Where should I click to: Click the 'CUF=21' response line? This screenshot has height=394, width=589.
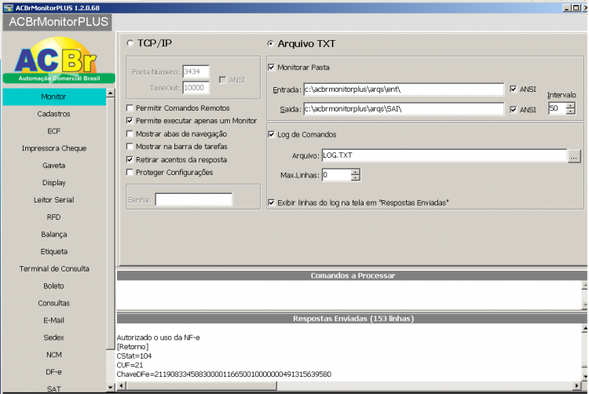130,365
